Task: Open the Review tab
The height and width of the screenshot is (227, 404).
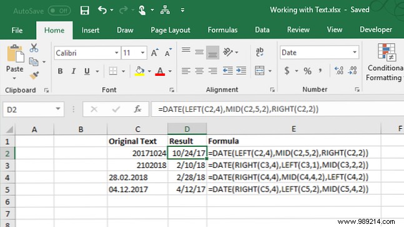Action: click(x=298, y=30)
